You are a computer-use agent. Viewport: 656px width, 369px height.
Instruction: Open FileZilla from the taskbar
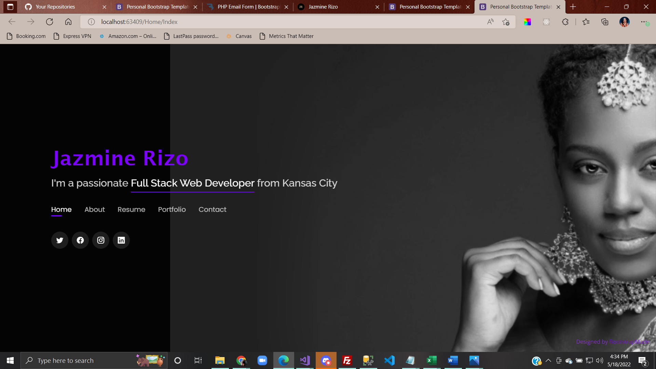pyautogui.click(x=347, y=360)
